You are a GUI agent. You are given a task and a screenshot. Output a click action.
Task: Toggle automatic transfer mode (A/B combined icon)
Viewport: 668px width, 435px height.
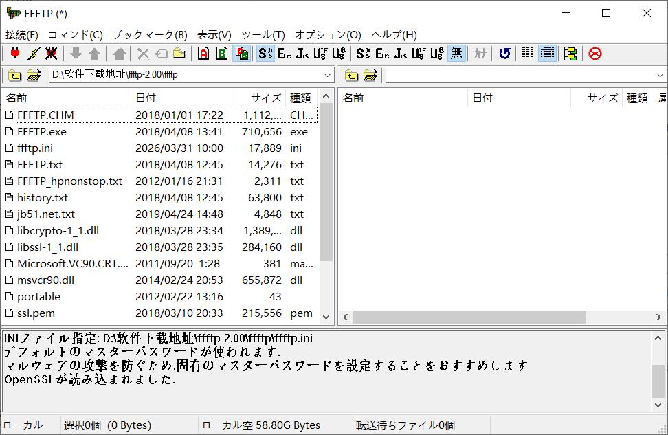click(x=241, y=54)
